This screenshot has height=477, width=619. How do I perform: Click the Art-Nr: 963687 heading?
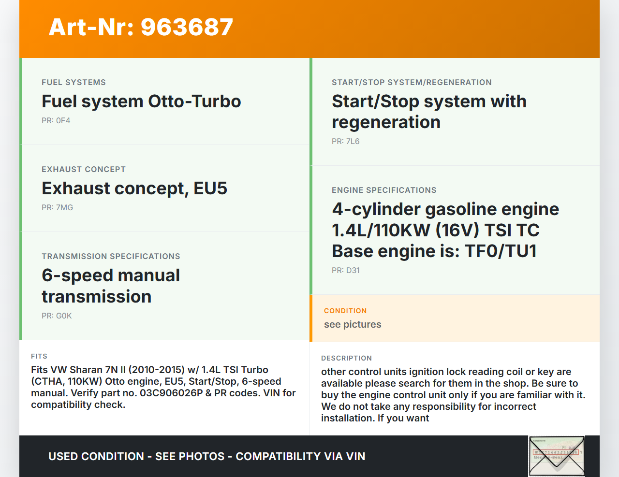(x=141, y=27)
